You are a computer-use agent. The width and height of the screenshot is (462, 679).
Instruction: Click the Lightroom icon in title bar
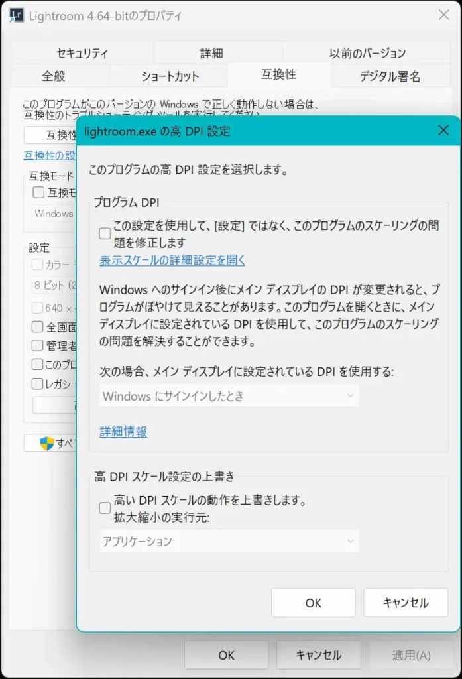pyautogui.click(x=16, y=15)
